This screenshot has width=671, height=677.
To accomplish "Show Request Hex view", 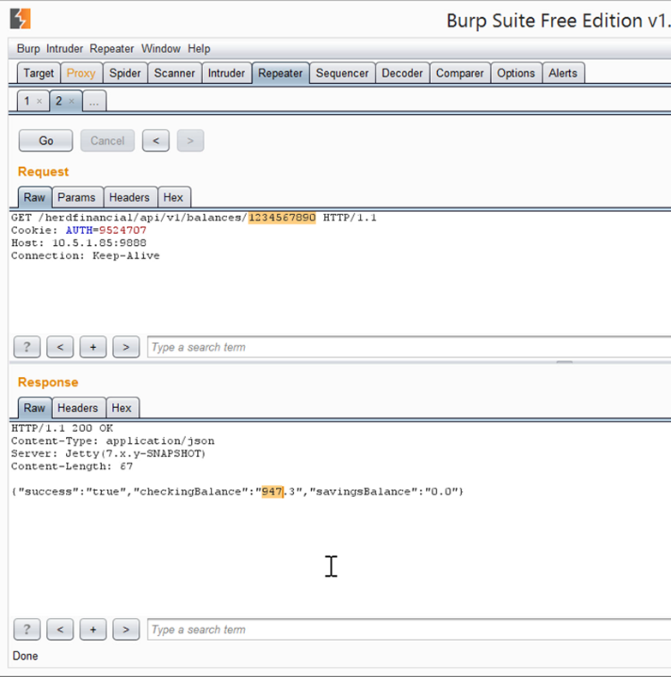I will (173, 197).
